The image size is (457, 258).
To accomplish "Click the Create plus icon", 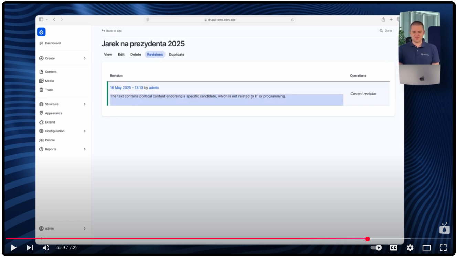I will (41, 58).
